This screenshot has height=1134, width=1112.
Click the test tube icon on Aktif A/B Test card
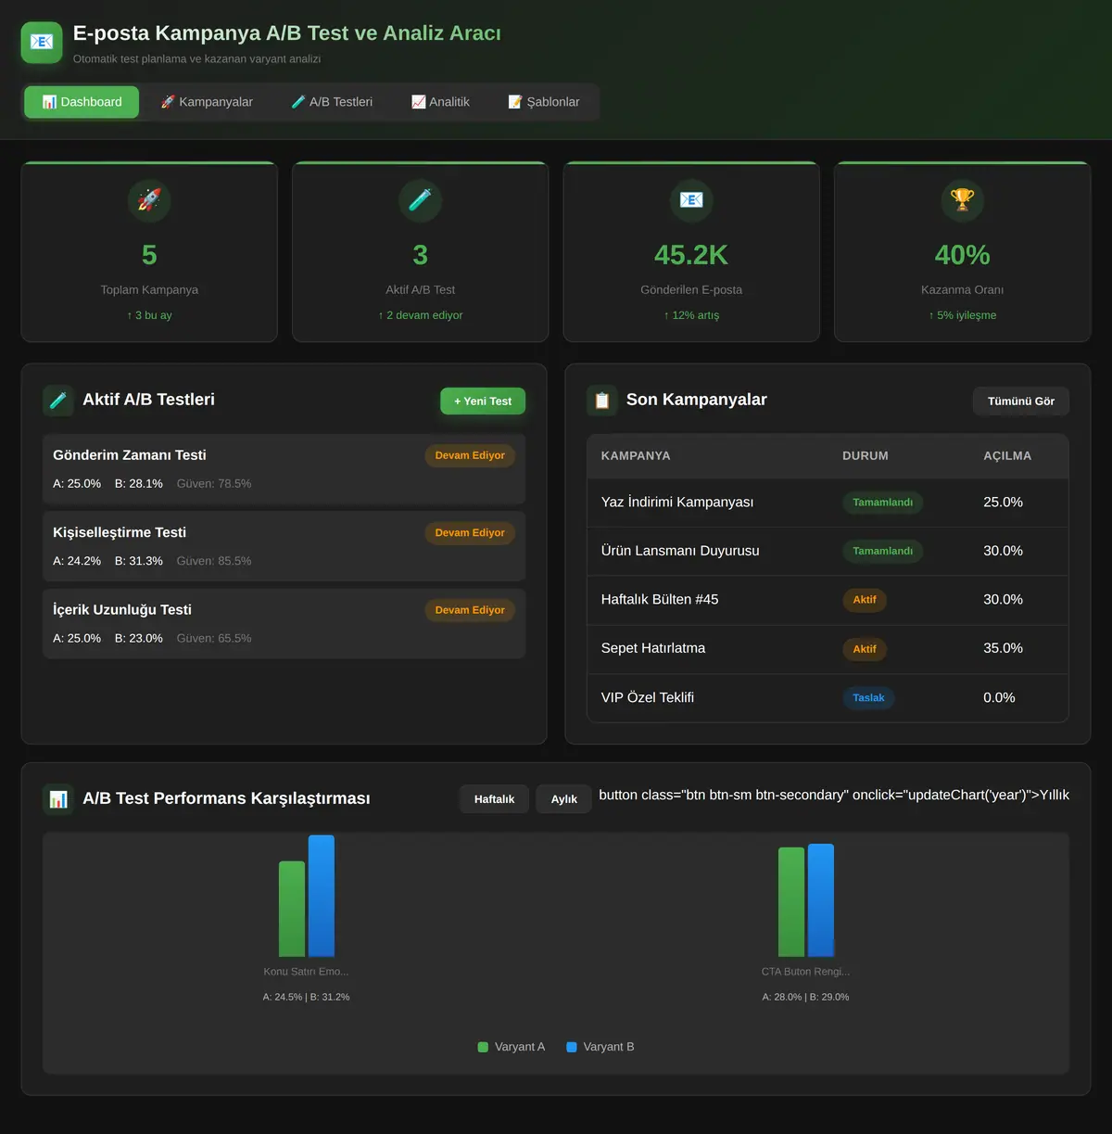pyautogui.click(x=421, y=200)
